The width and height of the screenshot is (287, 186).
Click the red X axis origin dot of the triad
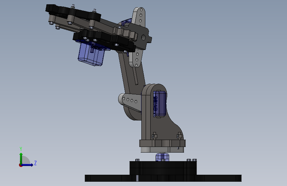tap(21, 165)
